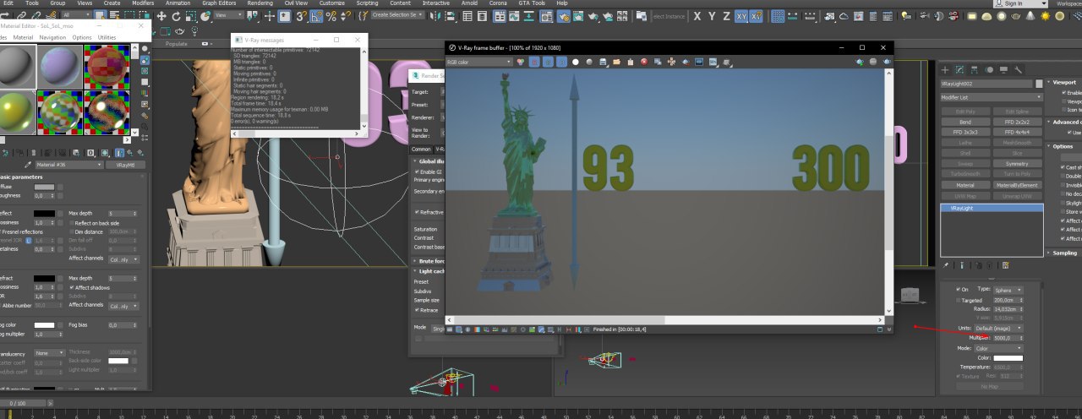Screen dimensions: 1082x419
Task: Click the XY plane constraint icon
Action: [741, 16]
